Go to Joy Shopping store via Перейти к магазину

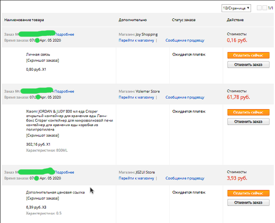136,40
